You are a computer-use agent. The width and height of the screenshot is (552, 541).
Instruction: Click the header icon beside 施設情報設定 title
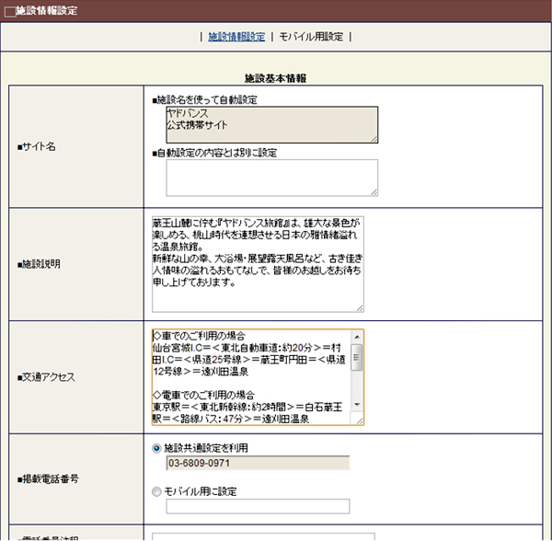point(10,12)
